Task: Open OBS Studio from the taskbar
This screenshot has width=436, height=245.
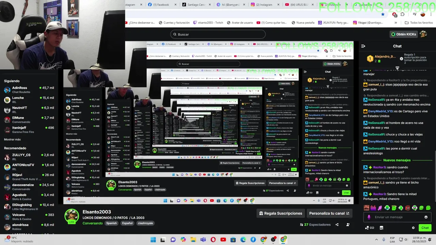Action: click(274, 240)
